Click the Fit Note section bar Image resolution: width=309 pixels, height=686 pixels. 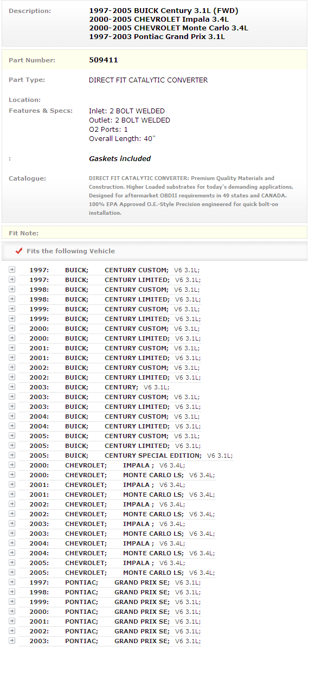[154, 233]
